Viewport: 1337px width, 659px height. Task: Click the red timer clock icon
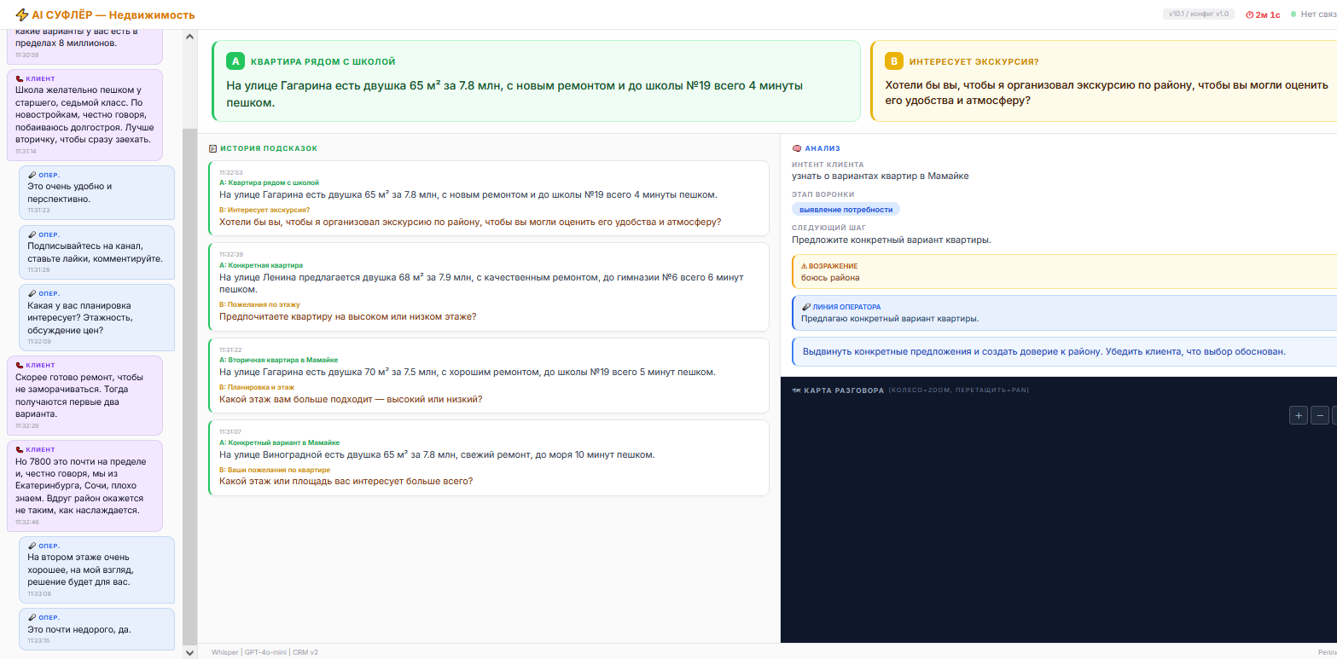coord(1250,14)
